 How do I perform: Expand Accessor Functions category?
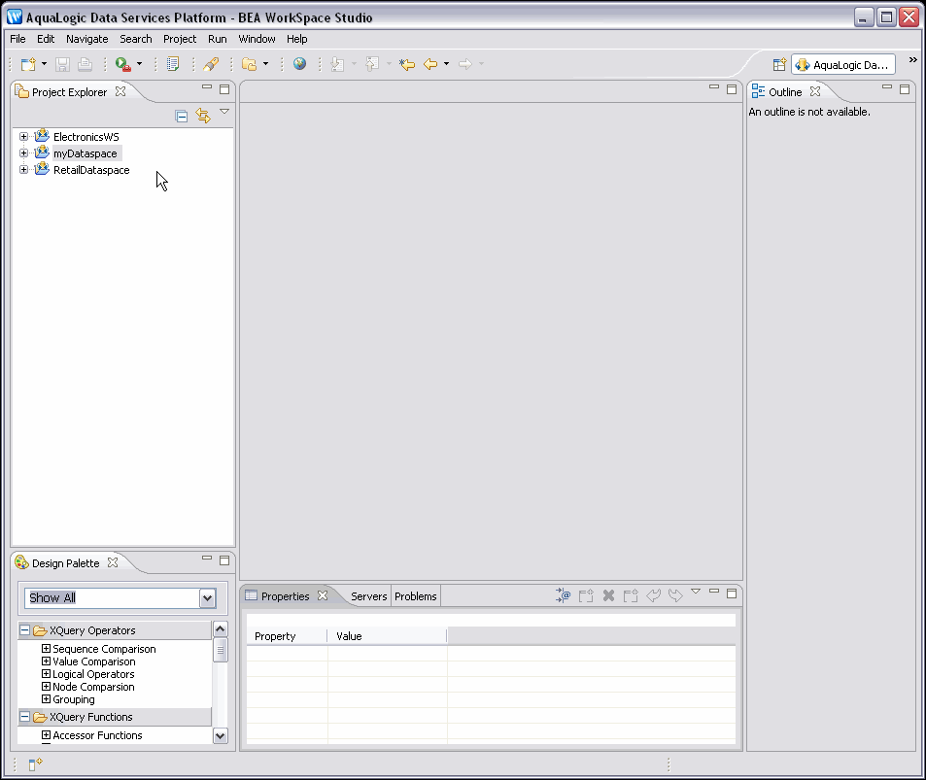[46, 735]
